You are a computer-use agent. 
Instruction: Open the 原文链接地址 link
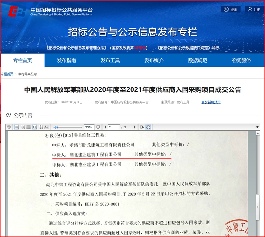(211, 102)
